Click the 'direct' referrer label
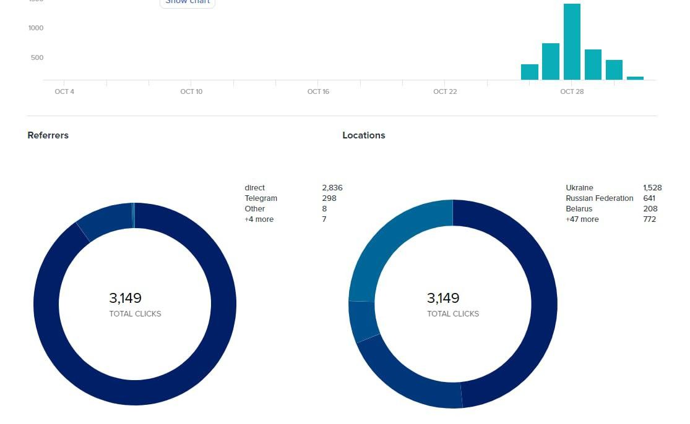The image size is (690, 424). (x=254, y=188)
